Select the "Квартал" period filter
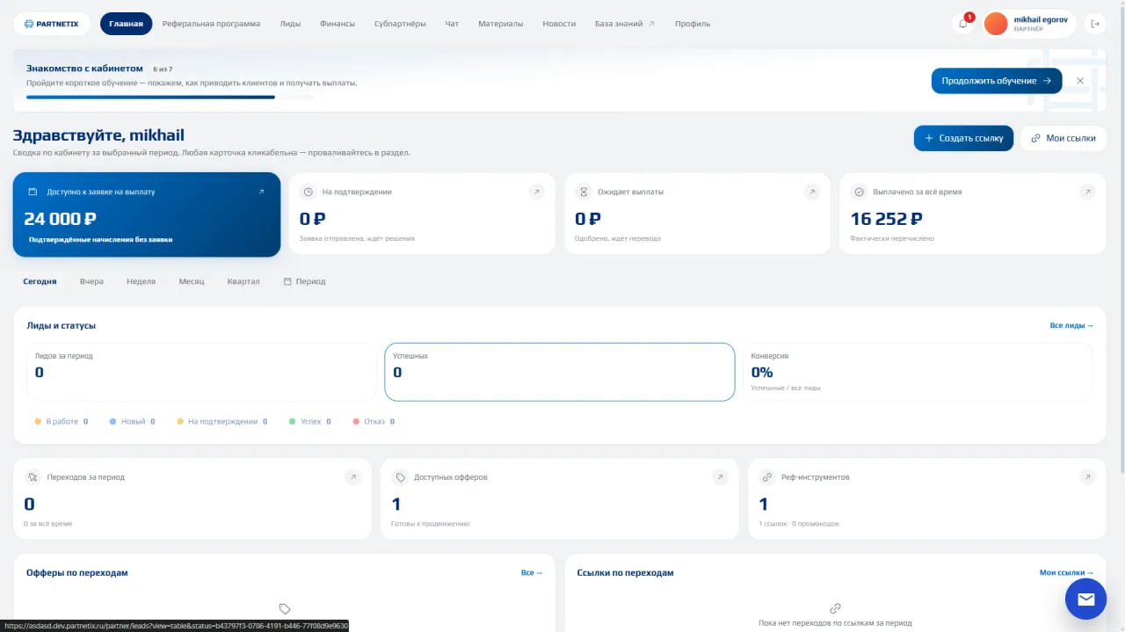 pos(243,281)
